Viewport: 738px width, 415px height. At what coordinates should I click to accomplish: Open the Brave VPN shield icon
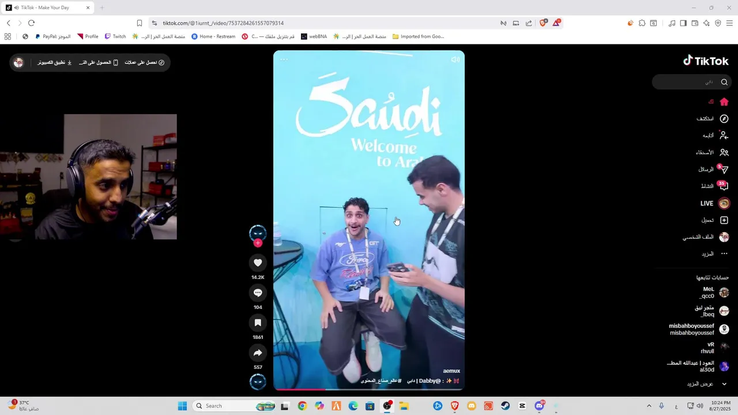(718, 23)
